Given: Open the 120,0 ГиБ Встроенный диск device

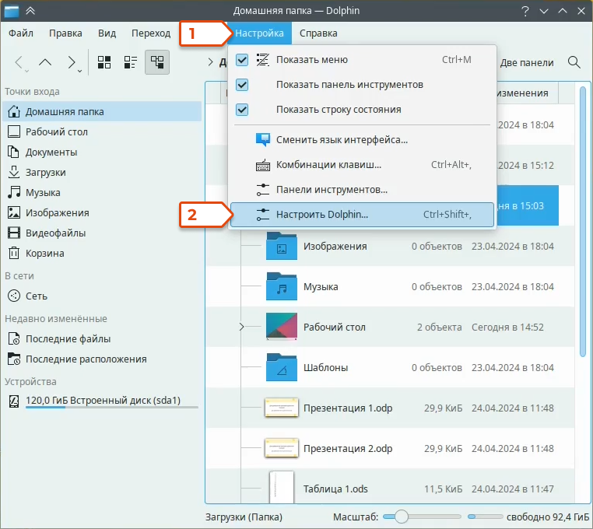Looking at the screenshot, I should click(102, 401).
